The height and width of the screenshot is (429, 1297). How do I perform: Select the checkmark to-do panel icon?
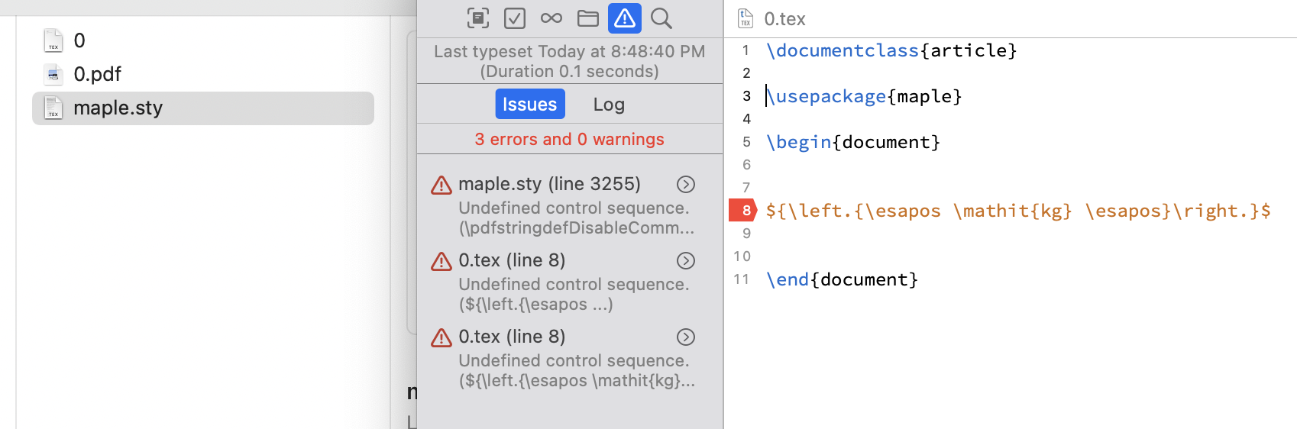click(x=515, y=18)
